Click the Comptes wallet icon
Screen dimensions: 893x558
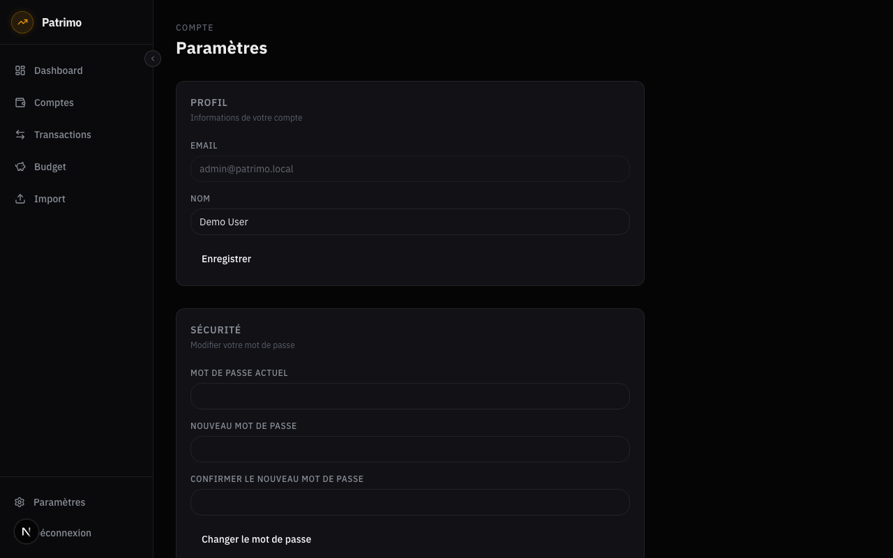(x=20, y=103)
